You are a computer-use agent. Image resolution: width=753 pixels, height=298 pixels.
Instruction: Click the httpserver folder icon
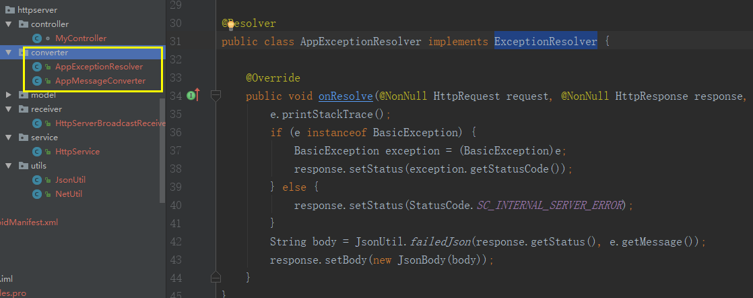click(x=9, y=9)
